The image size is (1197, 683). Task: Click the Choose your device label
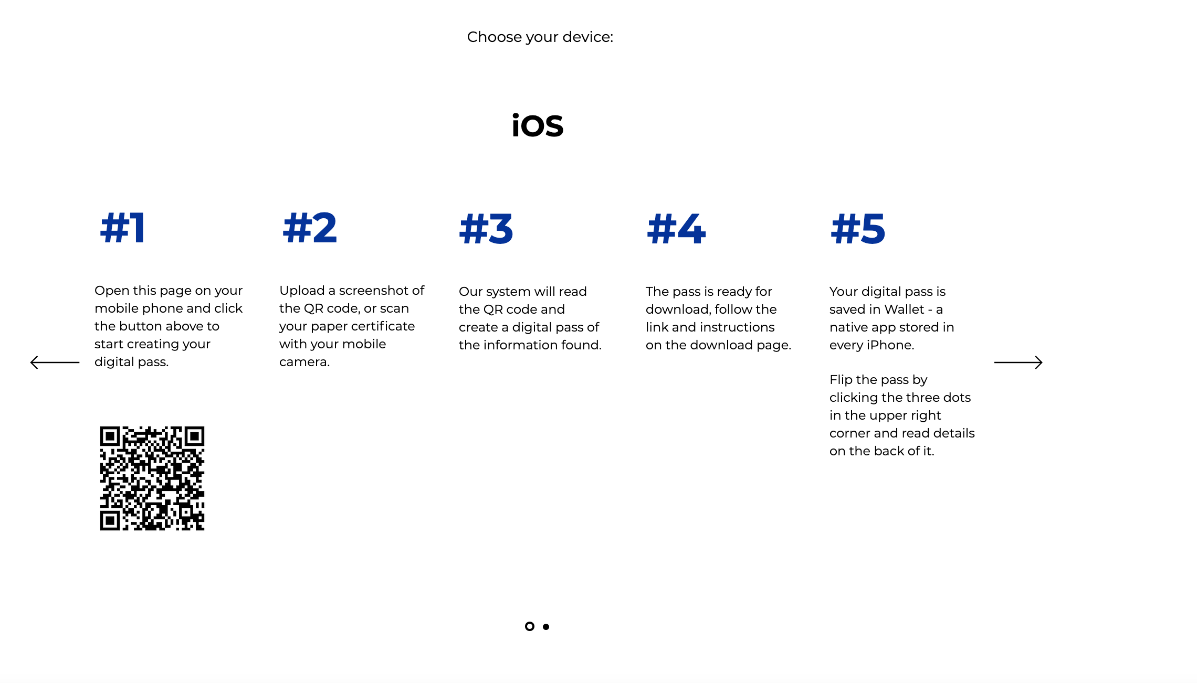click(x=539, y=36)
